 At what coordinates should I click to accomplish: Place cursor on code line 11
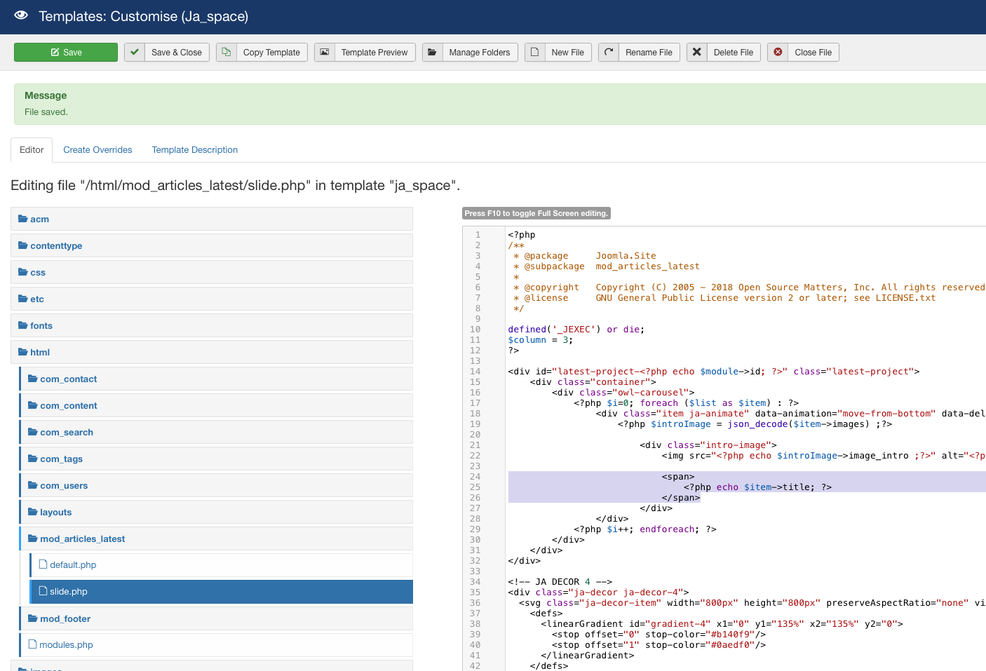coord(596,340)
